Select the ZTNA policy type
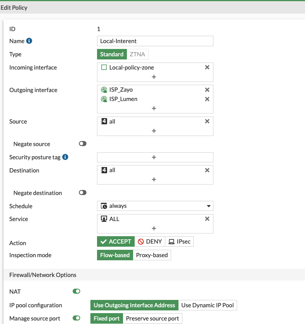The height and width of the screenshot is (324, 305). point(137,54)
